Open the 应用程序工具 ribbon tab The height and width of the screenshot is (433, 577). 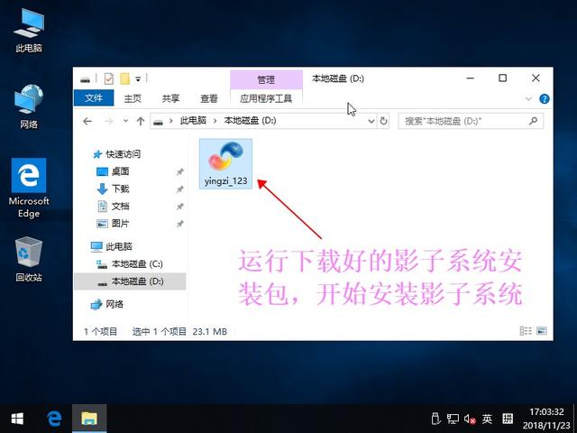click(x=266, y=98)
